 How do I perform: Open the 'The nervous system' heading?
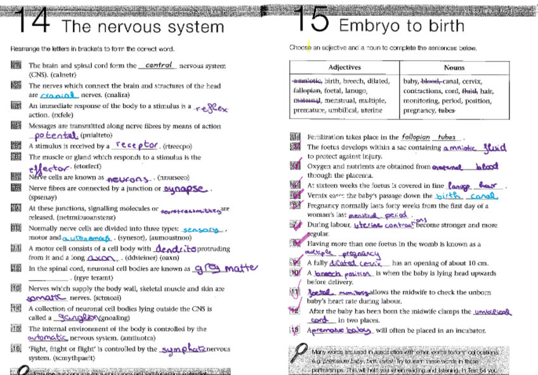coord(143,27)
